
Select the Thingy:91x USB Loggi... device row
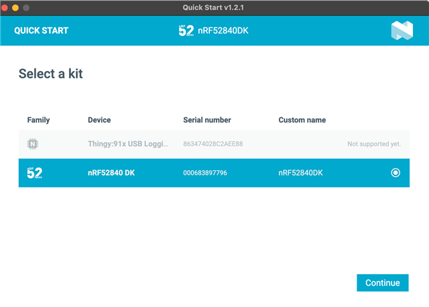pos(214,144)
